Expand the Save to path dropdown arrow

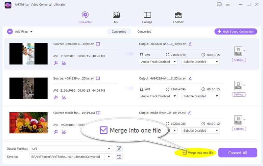tap(109, 157)
